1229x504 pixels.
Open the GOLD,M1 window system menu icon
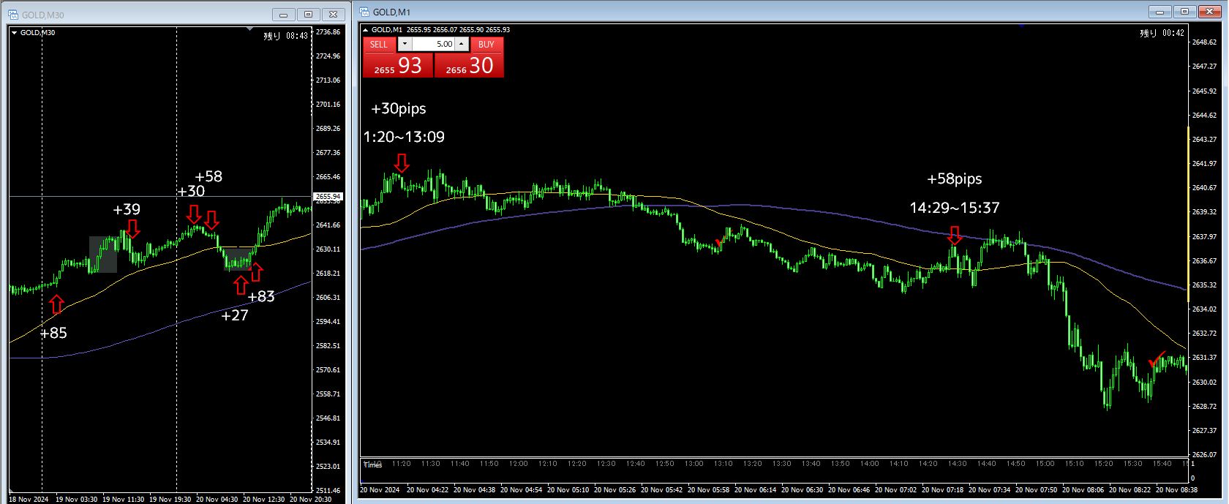click(364, 12)
